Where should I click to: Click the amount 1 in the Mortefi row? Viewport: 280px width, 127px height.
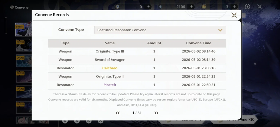(154, 85)
